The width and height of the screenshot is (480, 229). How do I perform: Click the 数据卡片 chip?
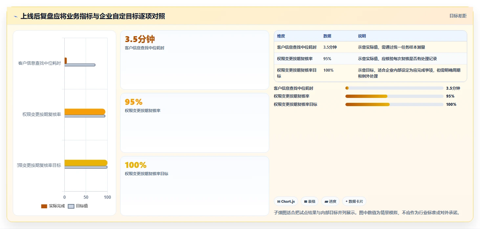(x=354, y=201)
